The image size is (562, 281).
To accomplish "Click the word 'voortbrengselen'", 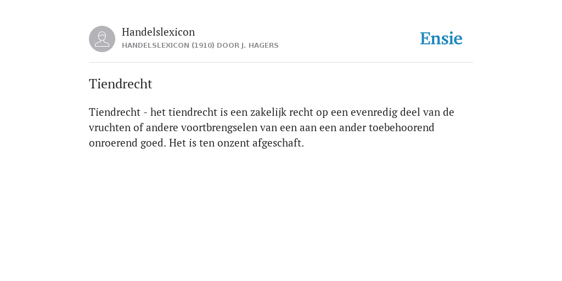I will [219, 127].
